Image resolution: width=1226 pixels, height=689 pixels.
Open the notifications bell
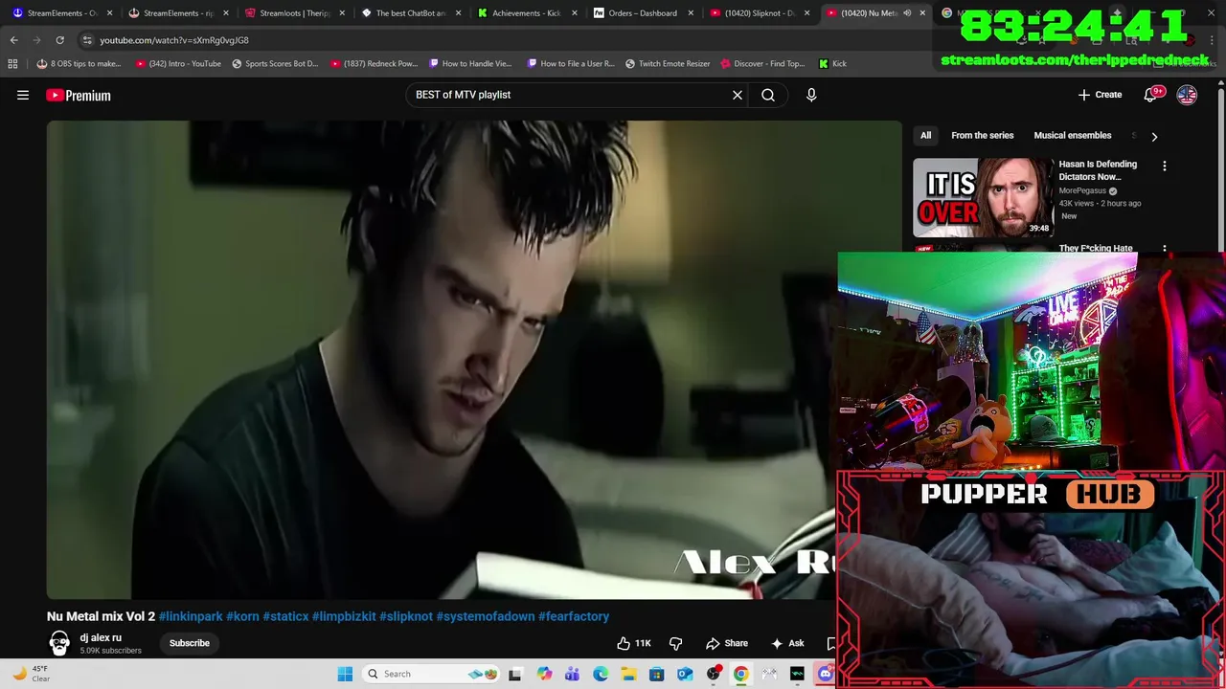tap(1150, 95)
